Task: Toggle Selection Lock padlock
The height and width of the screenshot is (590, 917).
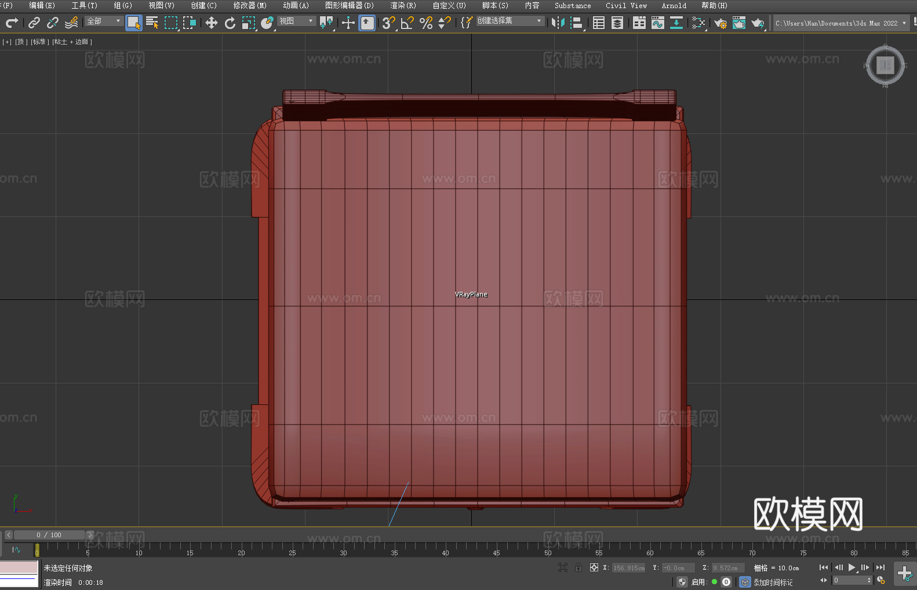Action: click(578, 567)
